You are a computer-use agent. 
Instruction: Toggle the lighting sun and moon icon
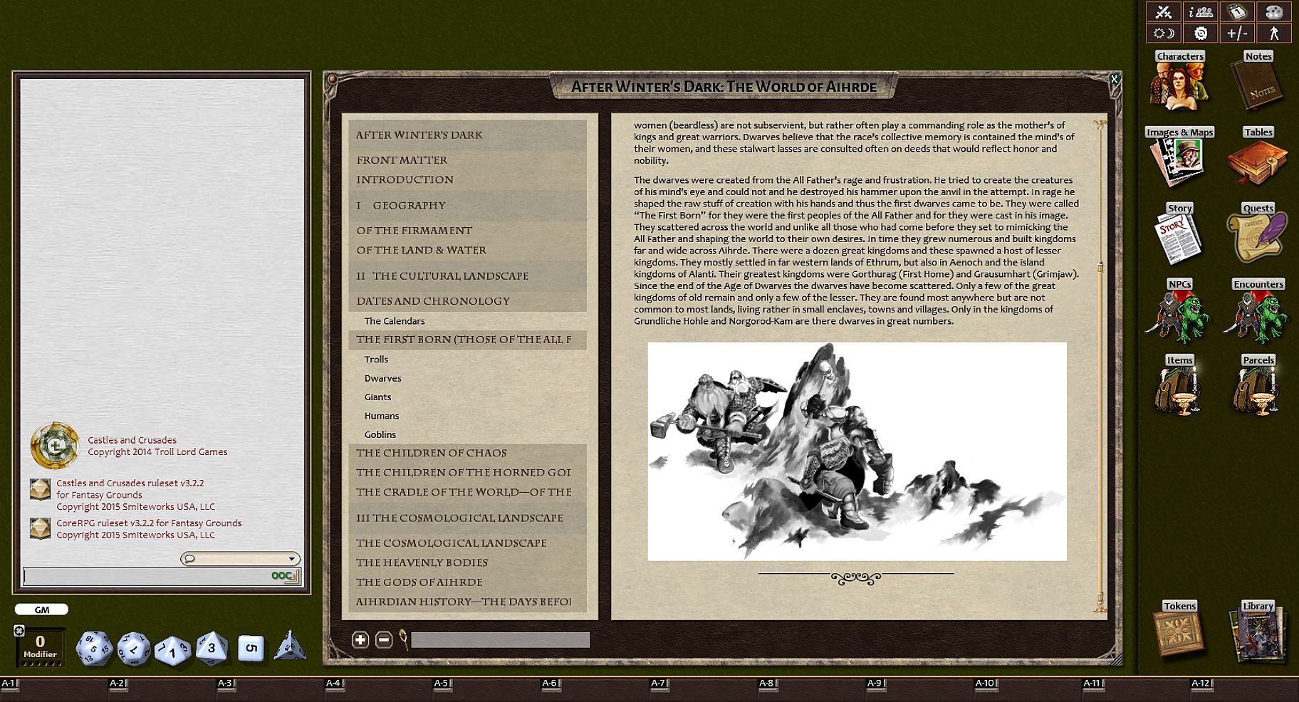coord(1164,33)
